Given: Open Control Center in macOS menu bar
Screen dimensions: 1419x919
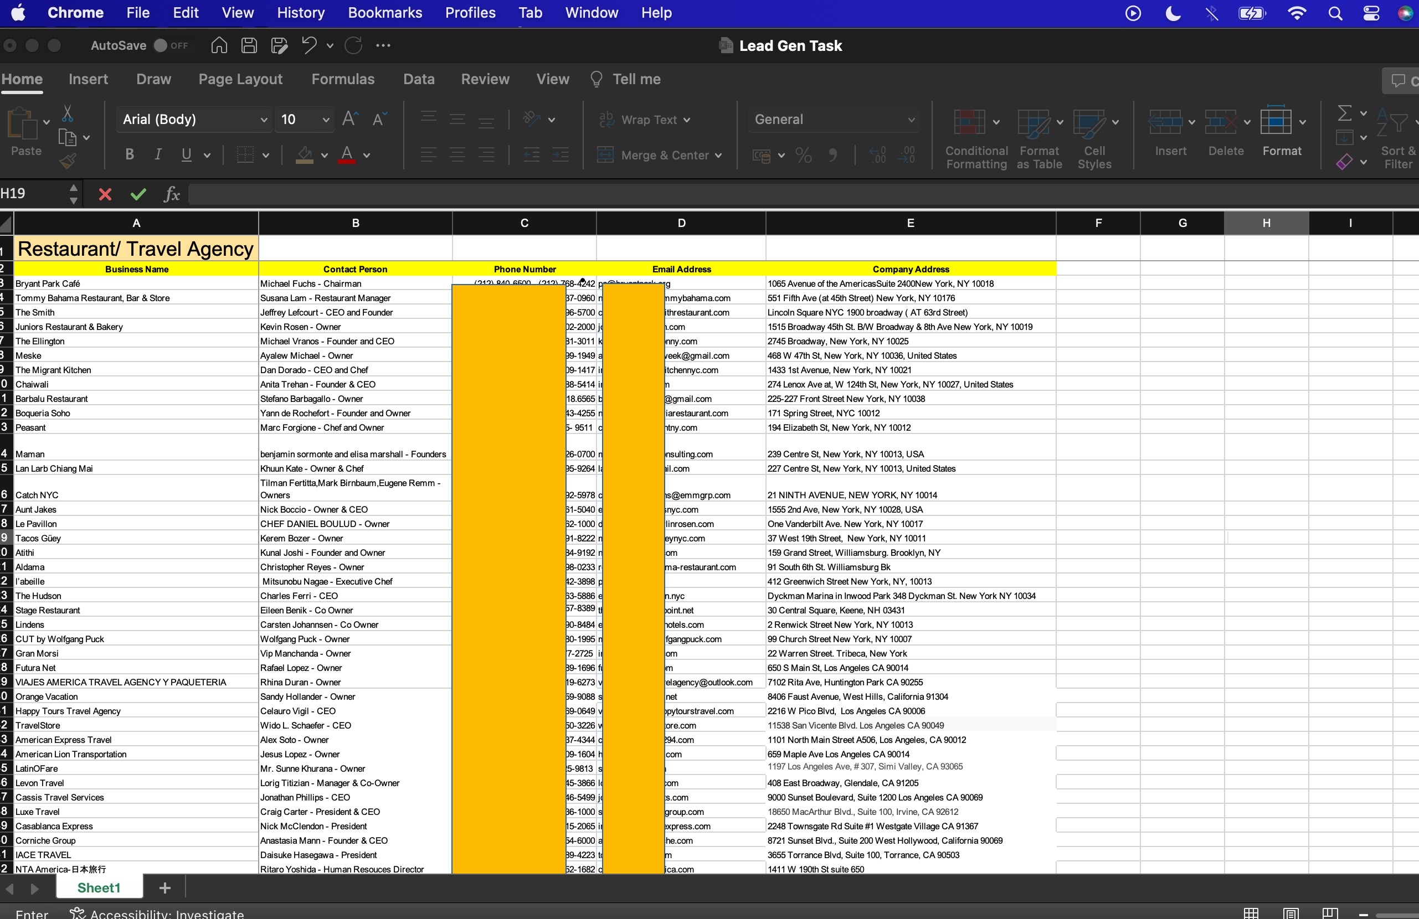Looking at the screenshot, I should tap(1371, 13).
